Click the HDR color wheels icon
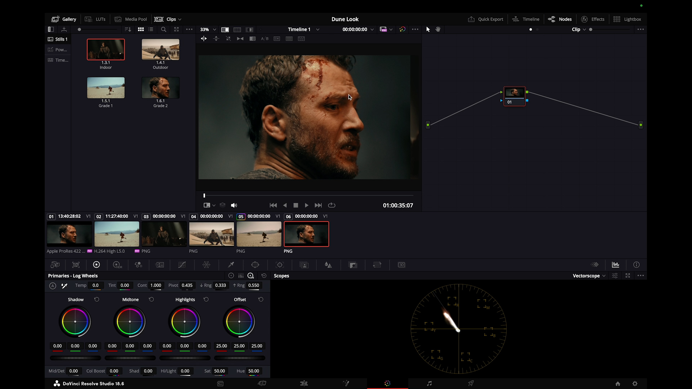 point(117,265)
